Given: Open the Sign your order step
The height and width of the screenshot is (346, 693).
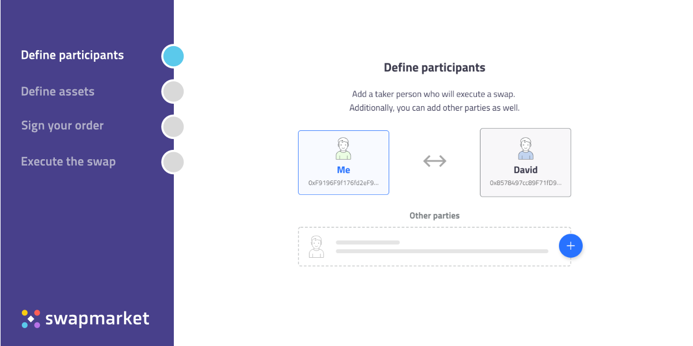Looking at the screenshot, I should pos(62,126).
